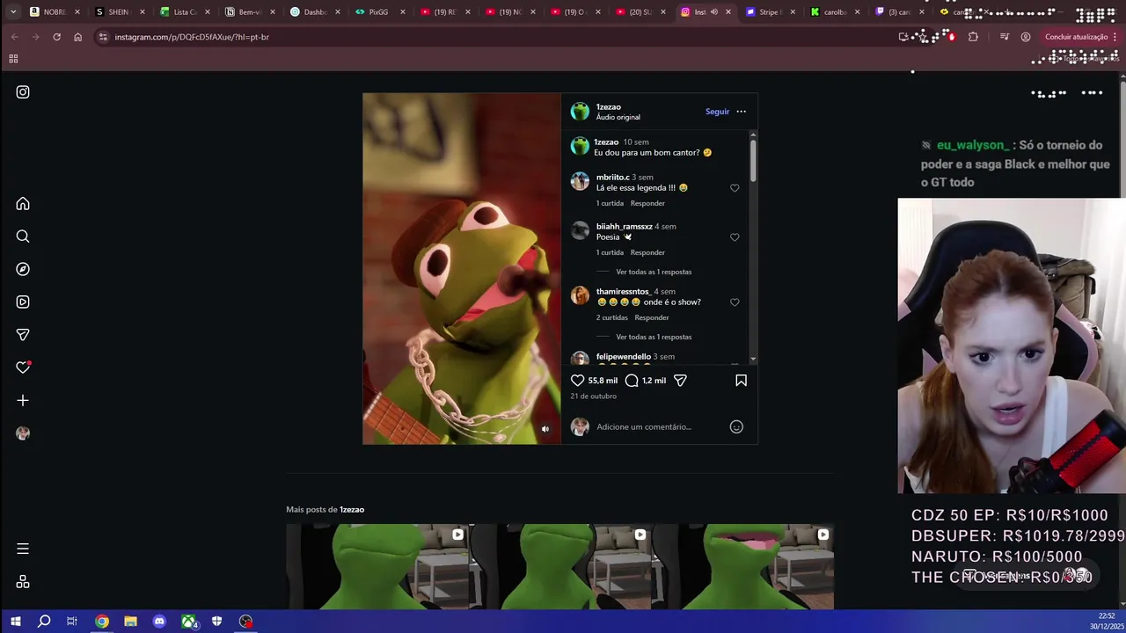
Task: Reload page with browser refresh icon
Action: 56,37
